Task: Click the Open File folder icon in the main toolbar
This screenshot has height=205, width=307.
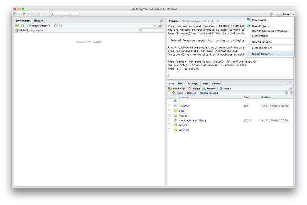Action: click(23, 14)
